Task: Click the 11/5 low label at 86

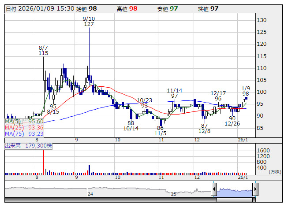Action: (160, 130)
